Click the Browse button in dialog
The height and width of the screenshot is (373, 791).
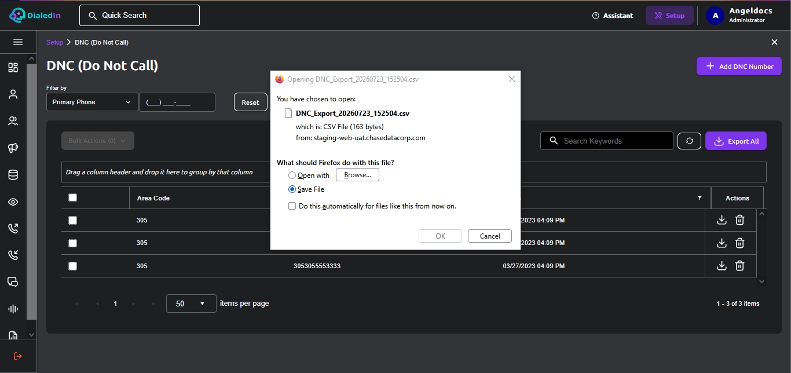click(357, 175)
